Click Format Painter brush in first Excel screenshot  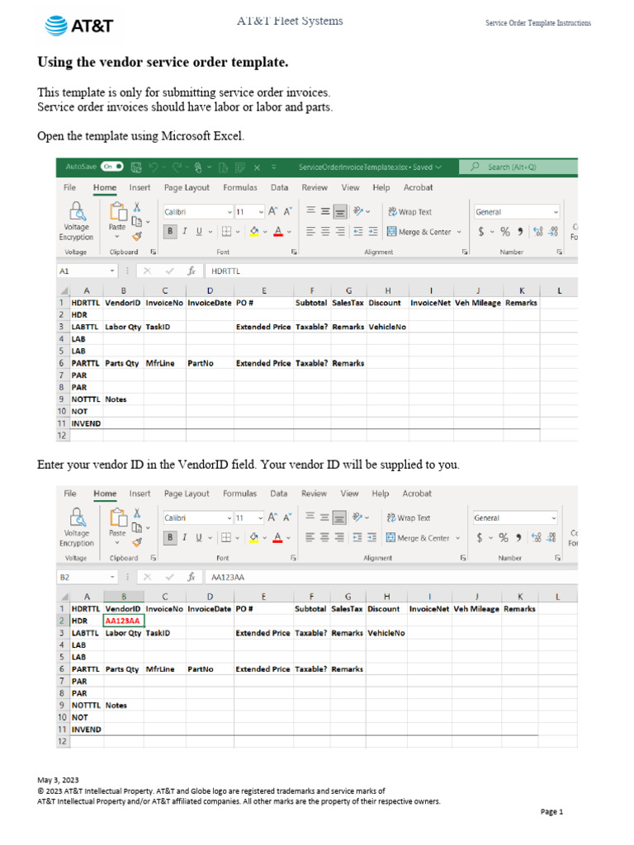(x=137, y=235)
